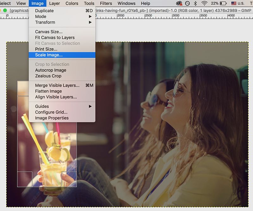Open the Windows menu
253x211 pixels.
(x=126, y=3)
